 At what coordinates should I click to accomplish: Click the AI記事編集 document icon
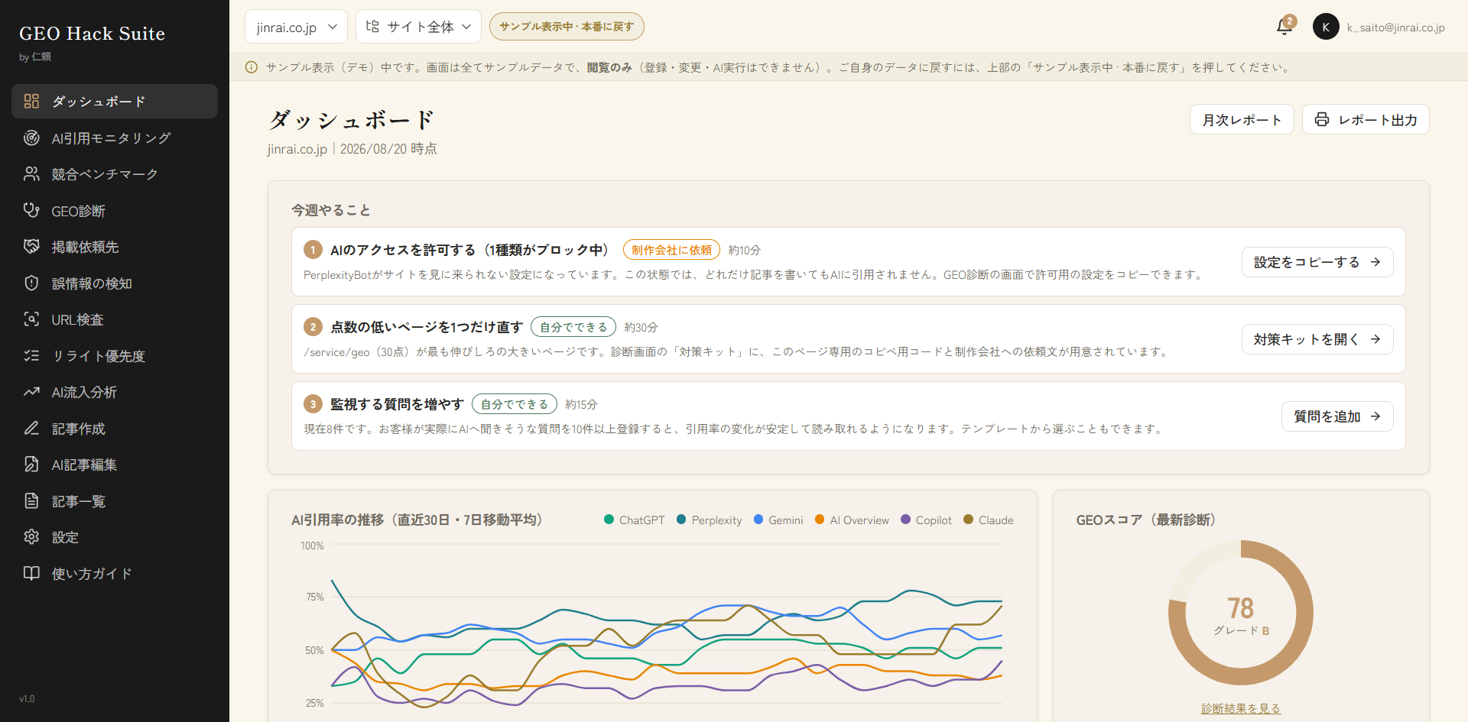coord(31,465)
